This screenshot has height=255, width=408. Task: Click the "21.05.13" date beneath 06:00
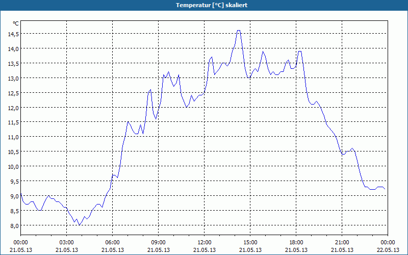point(112,250)
